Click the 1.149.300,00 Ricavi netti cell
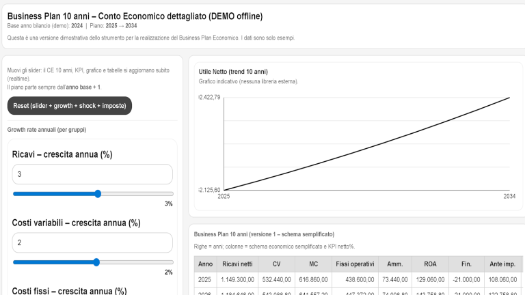Image resolution: width=525 pixels, height=295 pixels. click(237, 280)
